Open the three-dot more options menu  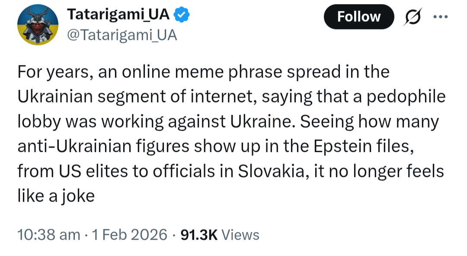coord(440,17)
